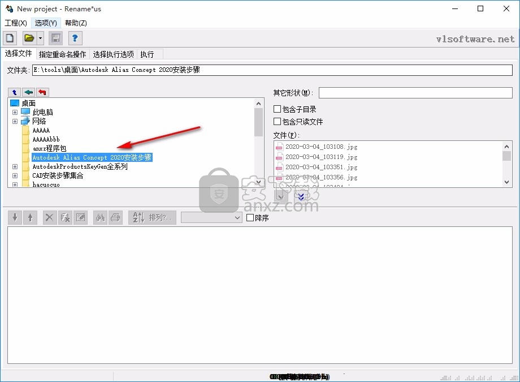Switch to the 指定重命名操作 tab
Screen dimensions: 520x382
[62, 54]
